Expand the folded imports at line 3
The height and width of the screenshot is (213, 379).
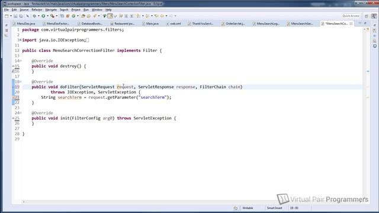click(x=21, y=40)
